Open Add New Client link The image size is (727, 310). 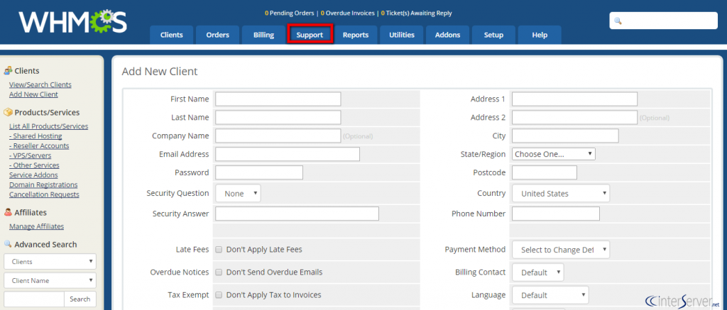point(33,94)
